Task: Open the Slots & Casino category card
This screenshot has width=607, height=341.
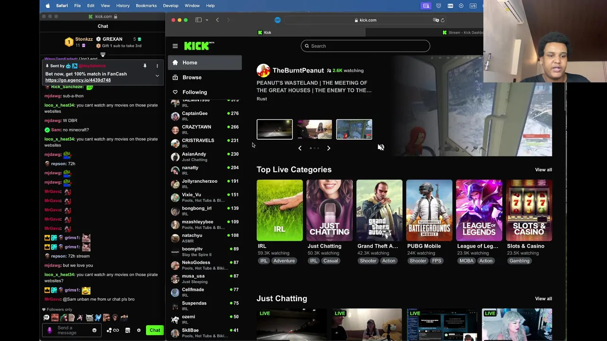Action: tap(529, 210)
